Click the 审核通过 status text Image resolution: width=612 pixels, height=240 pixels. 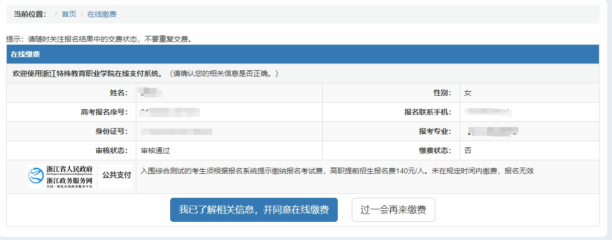[x=155, y=150]
